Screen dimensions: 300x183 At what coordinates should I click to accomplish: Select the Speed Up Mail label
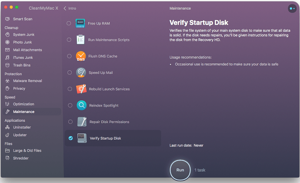(100, 73)
